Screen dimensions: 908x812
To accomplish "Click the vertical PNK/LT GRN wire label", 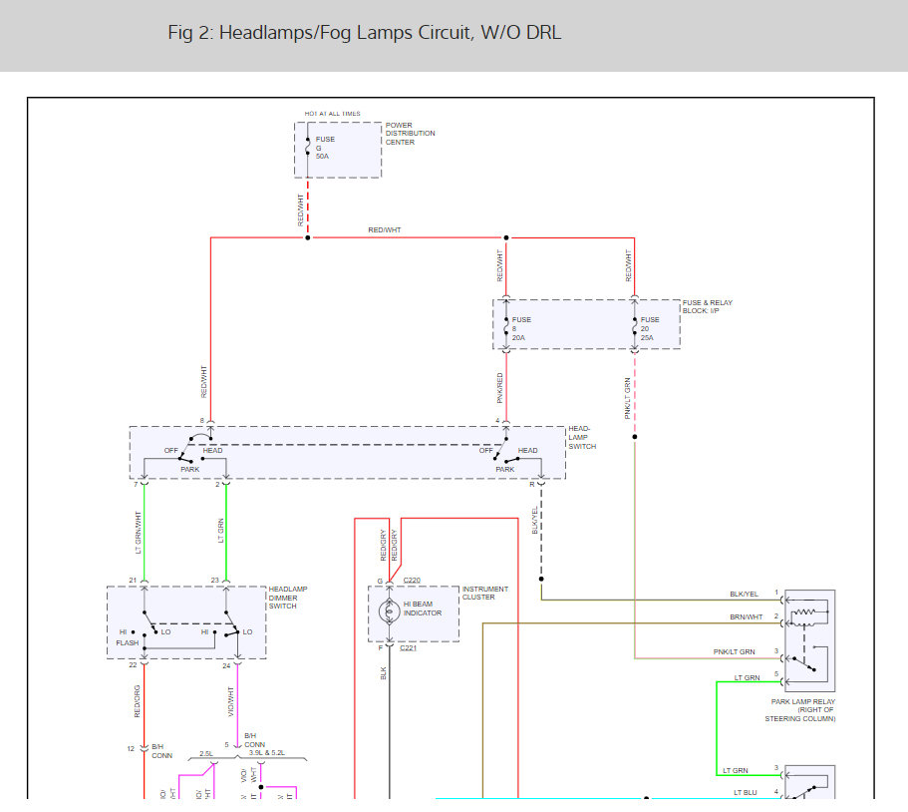I will 628,398.
